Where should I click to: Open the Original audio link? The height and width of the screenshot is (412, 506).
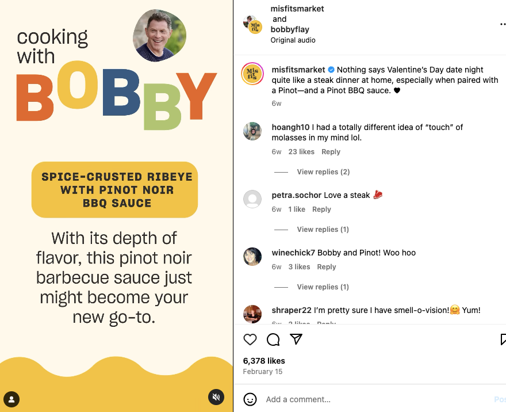(293, 40)
